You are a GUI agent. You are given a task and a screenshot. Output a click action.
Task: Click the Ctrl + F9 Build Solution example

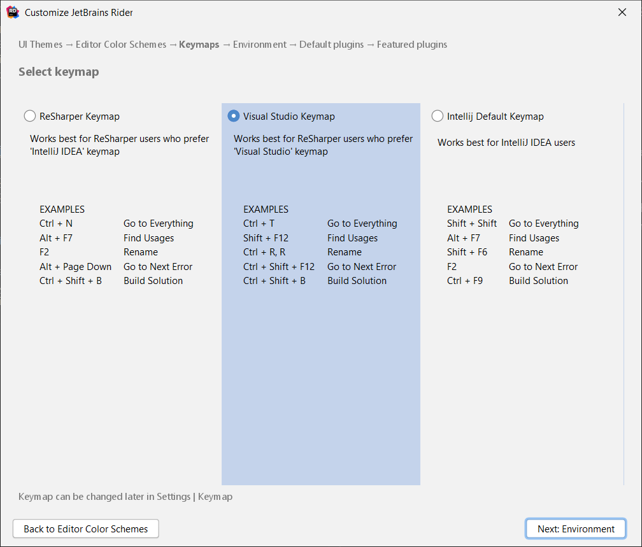[x=464, y=281]
